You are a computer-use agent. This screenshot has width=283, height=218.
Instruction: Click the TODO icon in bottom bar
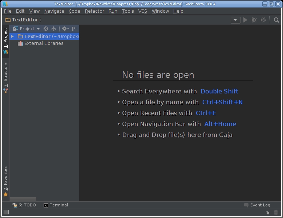click(15, 205)
